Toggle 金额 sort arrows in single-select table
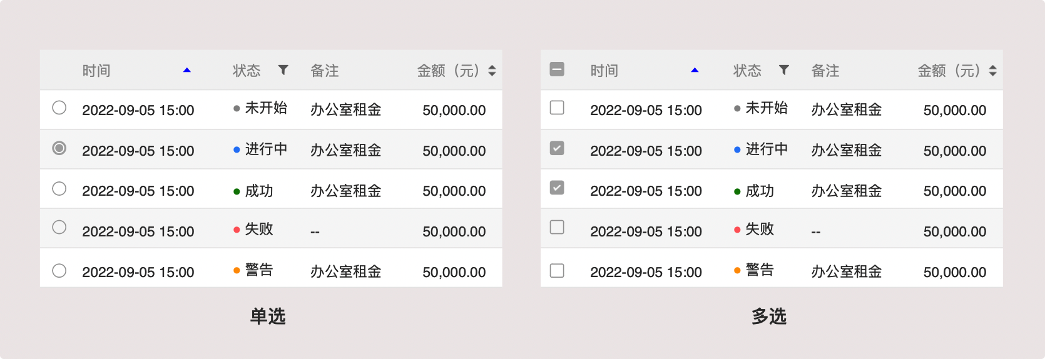 (492, 71)
